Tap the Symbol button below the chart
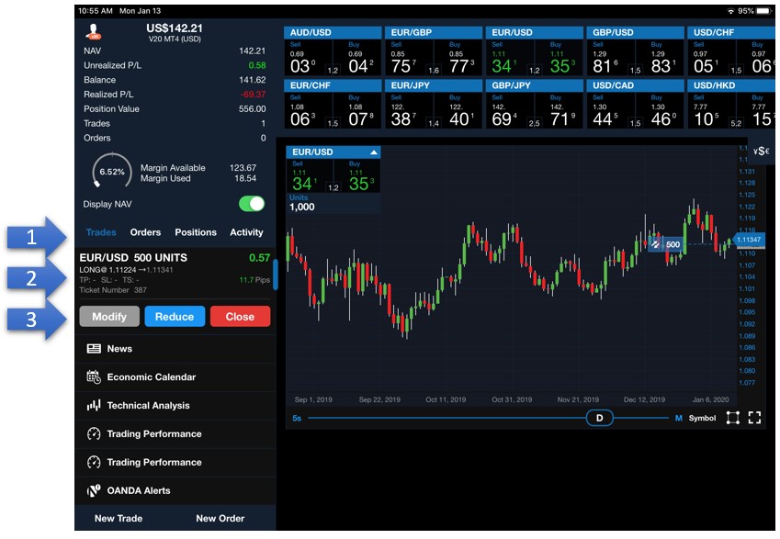 pyautogui.click(x=702, y=418)
